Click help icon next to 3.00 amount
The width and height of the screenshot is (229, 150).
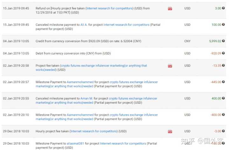pos(223,8)
